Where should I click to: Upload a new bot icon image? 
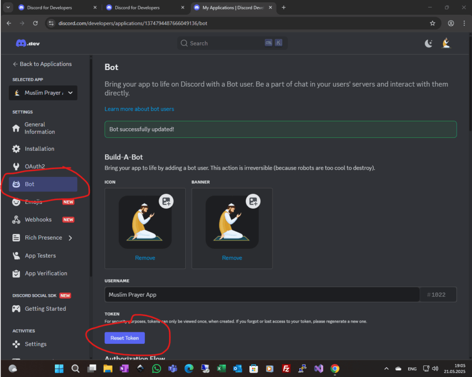point(166,201)
